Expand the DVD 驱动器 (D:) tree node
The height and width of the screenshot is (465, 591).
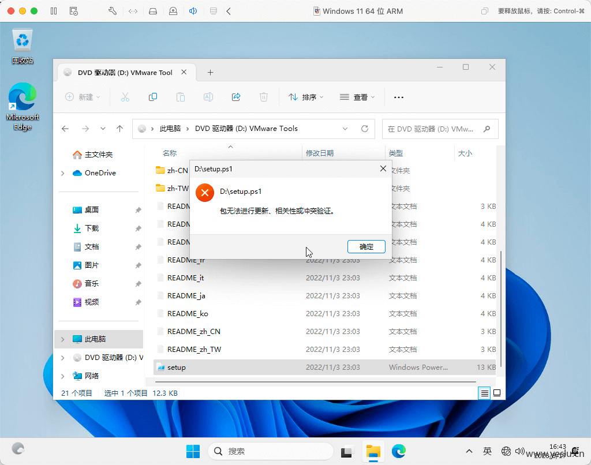click(62, 358)
